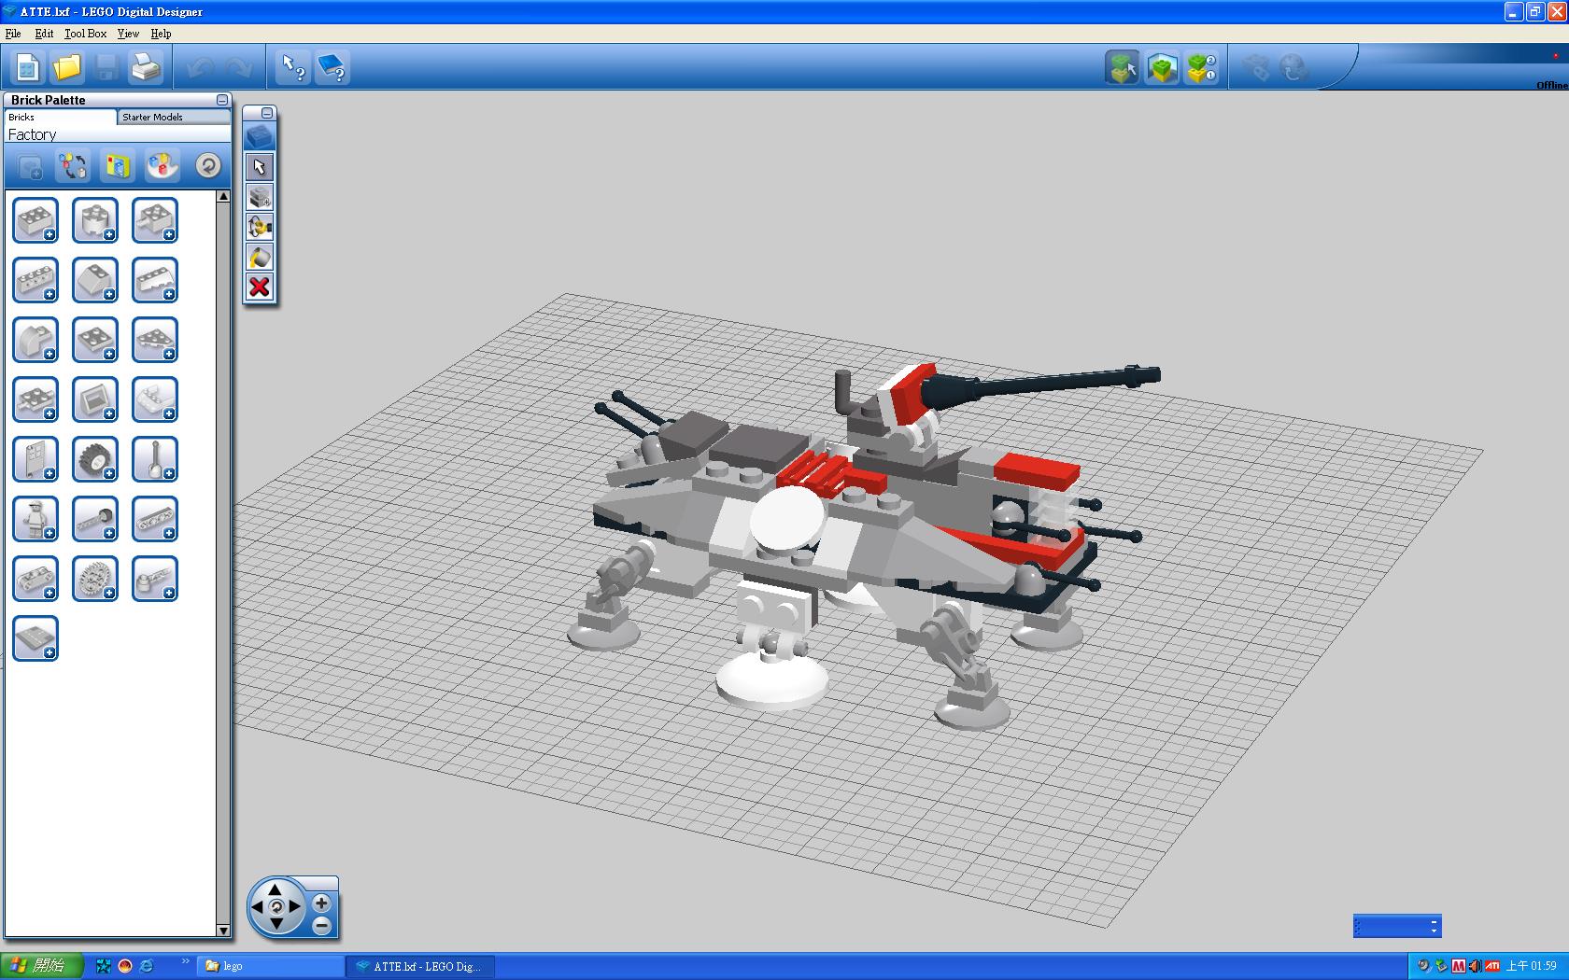
Task: Open a model file with the folder icon
Action: (x=67, y=67)
